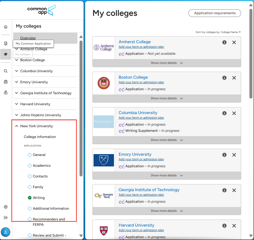Image resolution: width=254 pixels, height=240 pixels.
Task: Click the home icon in left sidebar
Action: click(x=6, y=27)
